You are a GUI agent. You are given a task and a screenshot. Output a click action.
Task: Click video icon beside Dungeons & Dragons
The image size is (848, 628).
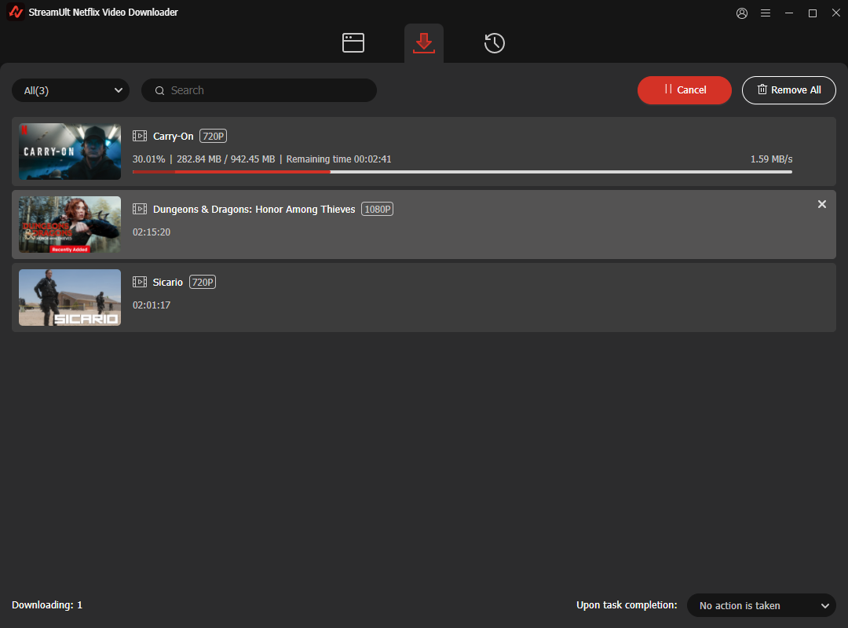140,209
